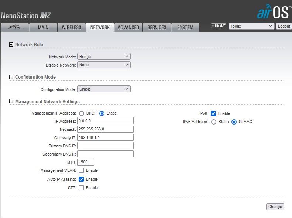The image size is (292, 218).
Task: Disable the Auto IP Aliasing checkbox
Action: point(81,179)
